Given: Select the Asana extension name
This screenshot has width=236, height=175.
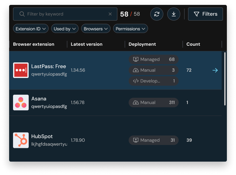Looking at the screenshot, I should [x=39, y=99].
